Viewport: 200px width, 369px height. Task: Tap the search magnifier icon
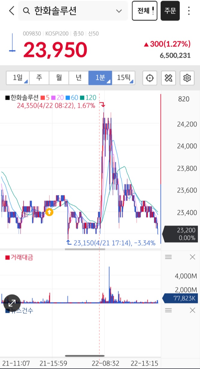[x=26, y=11]
